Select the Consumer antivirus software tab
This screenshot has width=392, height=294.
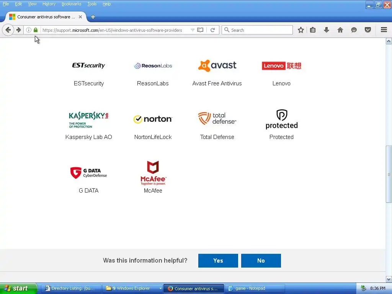(46, 17)
